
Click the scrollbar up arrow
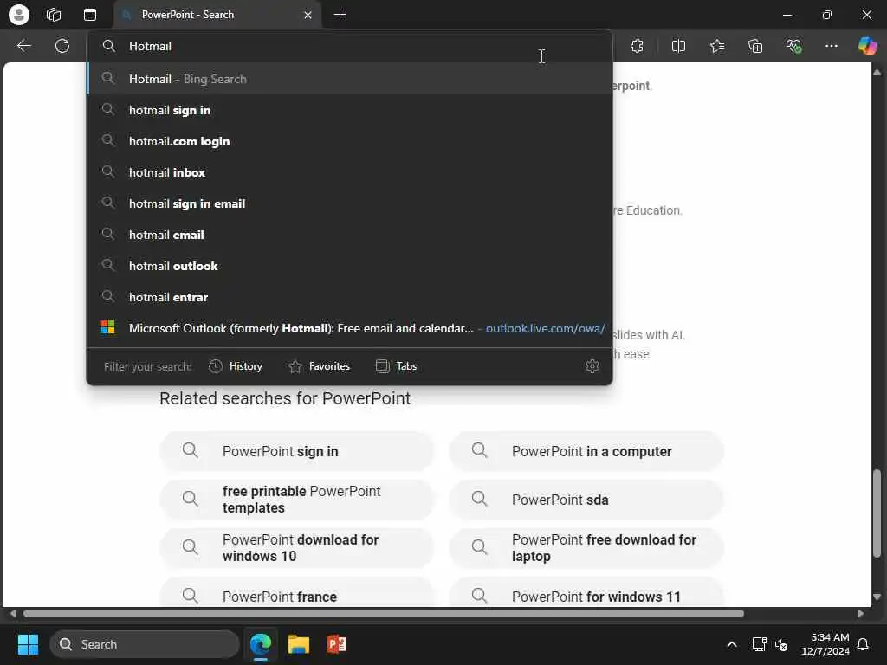pos(877,73)
